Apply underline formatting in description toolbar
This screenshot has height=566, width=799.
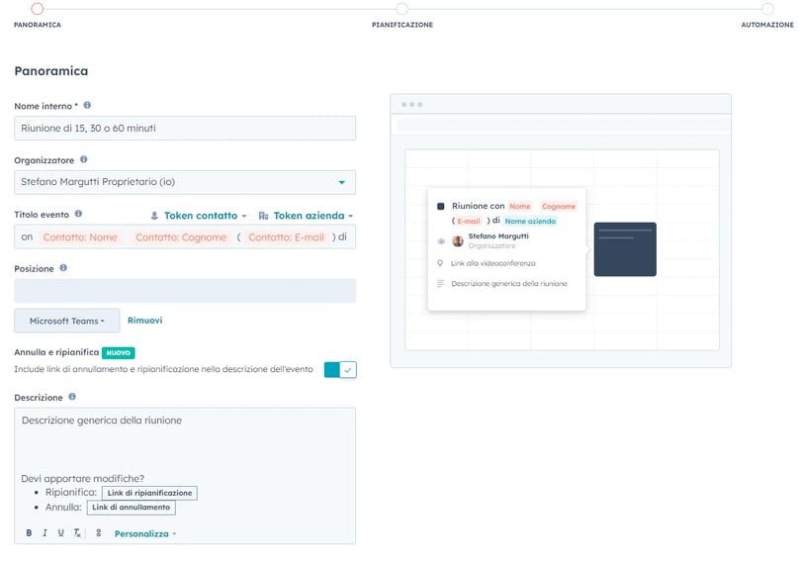point(60,533)
